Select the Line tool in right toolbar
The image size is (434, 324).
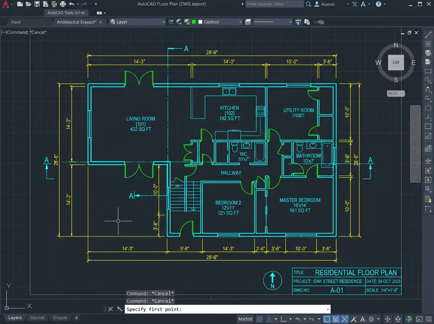[x=428, y=35]
